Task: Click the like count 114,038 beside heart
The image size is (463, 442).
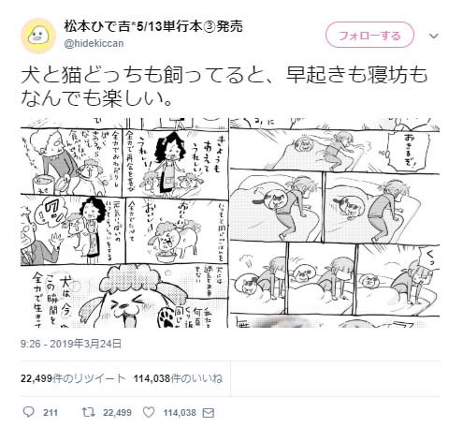Action: [x=180, y=413]
